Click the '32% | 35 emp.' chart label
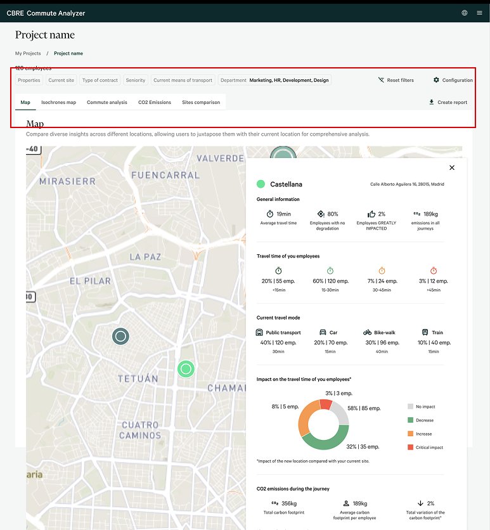Screen dimensions: 490x530 coord(363,447)
